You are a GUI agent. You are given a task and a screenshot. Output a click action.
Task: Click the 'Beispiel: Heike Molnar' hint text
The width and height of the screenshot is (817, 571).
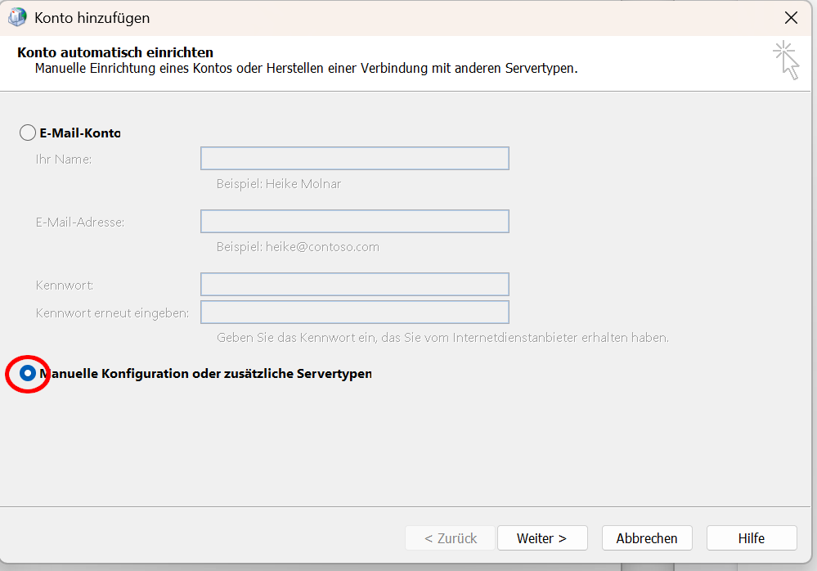pyautogui.click(x=278, y=184)
